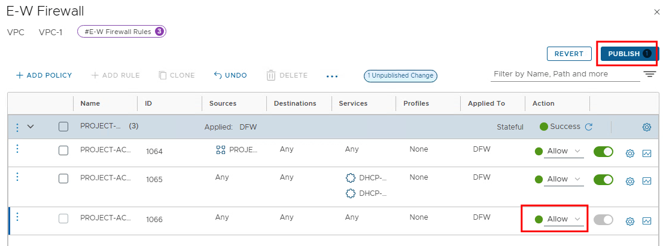Click the E-W Firewall Rules tag
This screenshot has height=246, width=663.
(121, 32)
